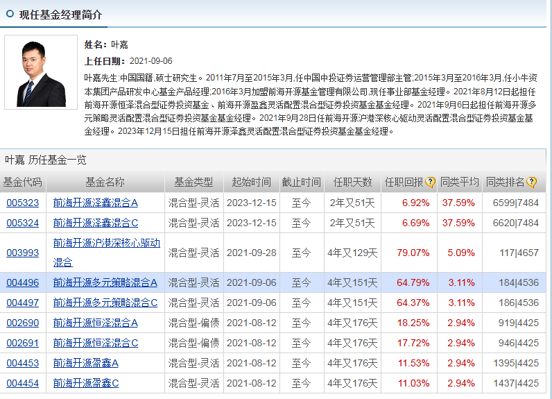Click the tenure return value 11.03%

point(413,383)
